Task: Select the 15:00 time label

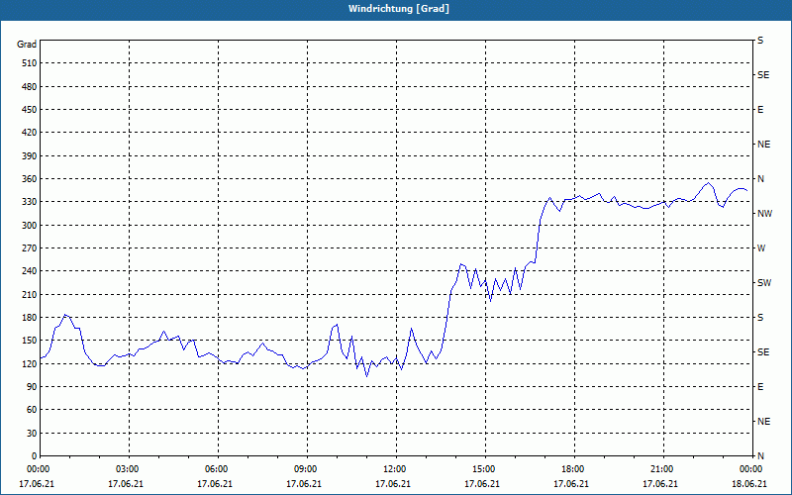Action: point(485,469)
